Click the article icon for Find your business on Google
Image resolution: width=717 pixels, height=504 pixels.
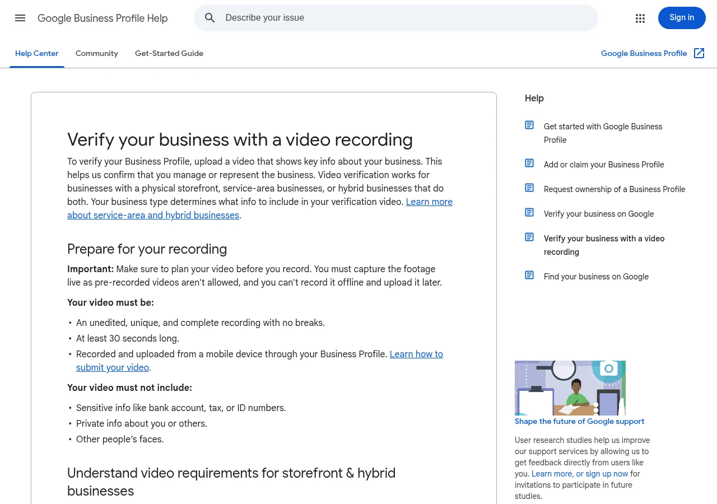coord(529,275)
